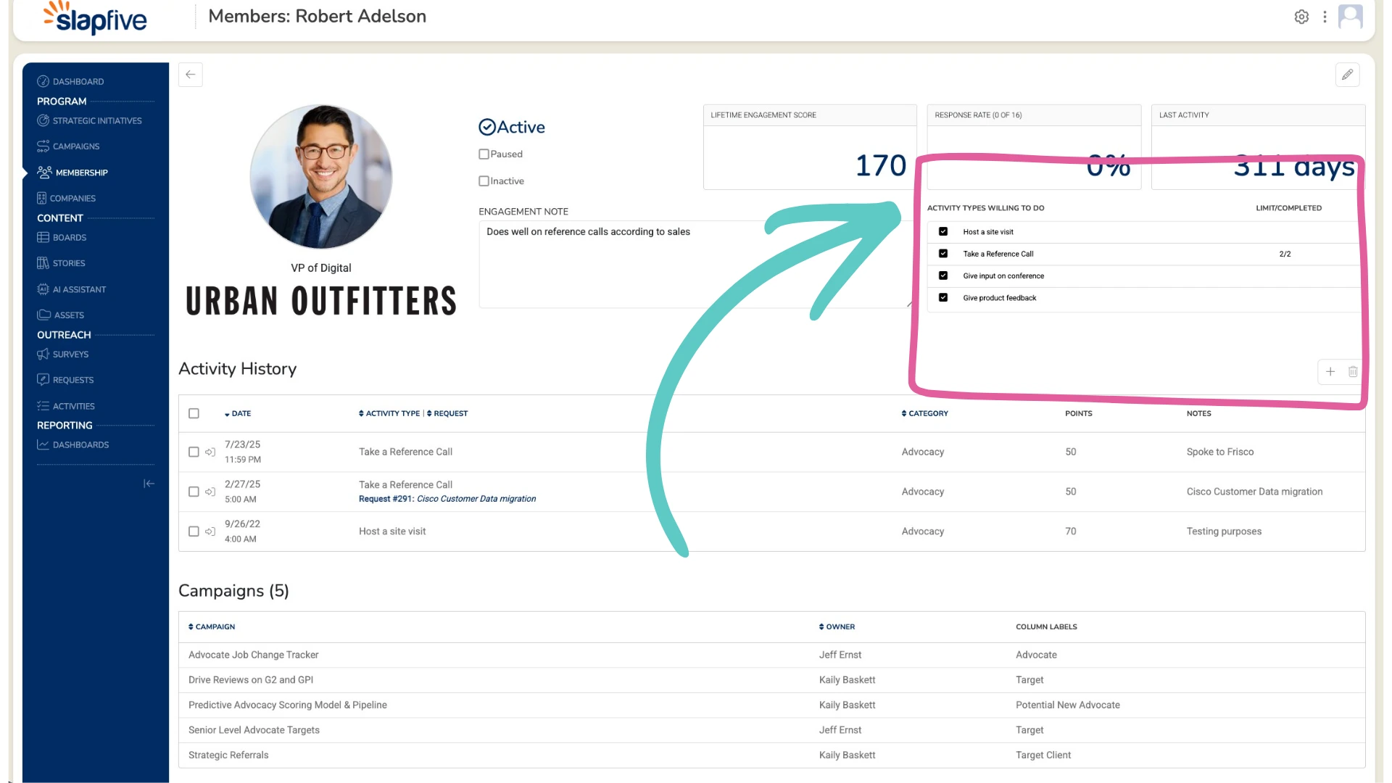This screenshot has height=783, width=1392.
Task: Click the slapfive logo
Action: (95, 18)
